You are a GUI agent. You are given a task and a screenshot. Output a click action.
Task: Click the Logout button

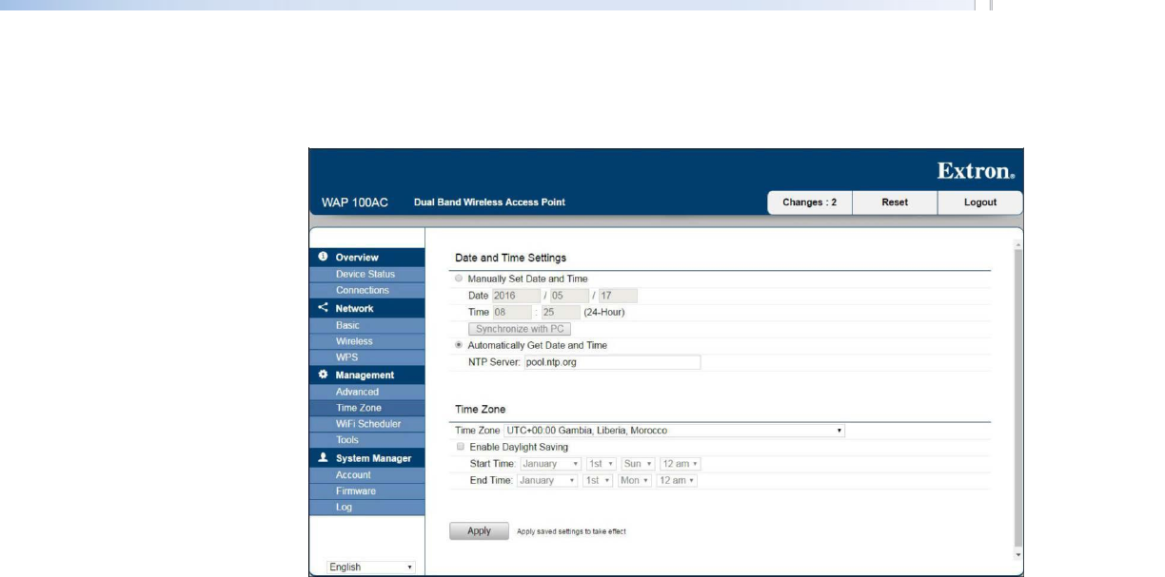[980, 202]
